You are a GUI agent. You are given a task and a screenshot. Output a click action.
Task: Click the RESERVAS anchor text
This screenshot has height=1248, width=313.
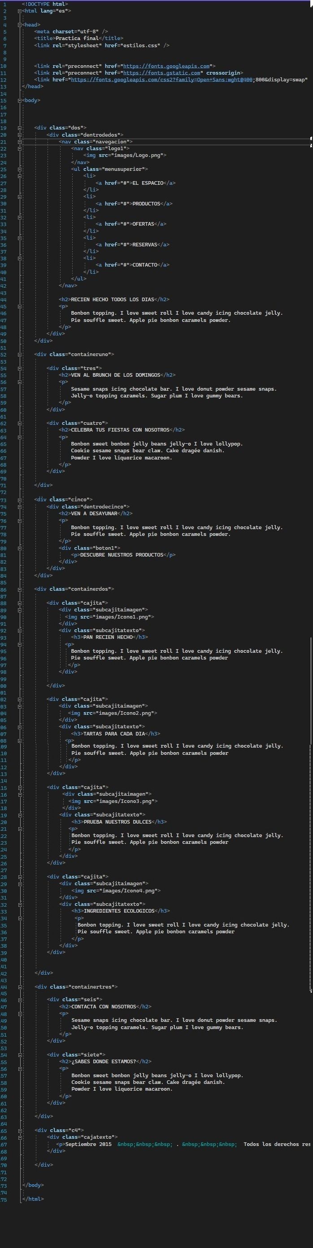click(x=145, y=245)
